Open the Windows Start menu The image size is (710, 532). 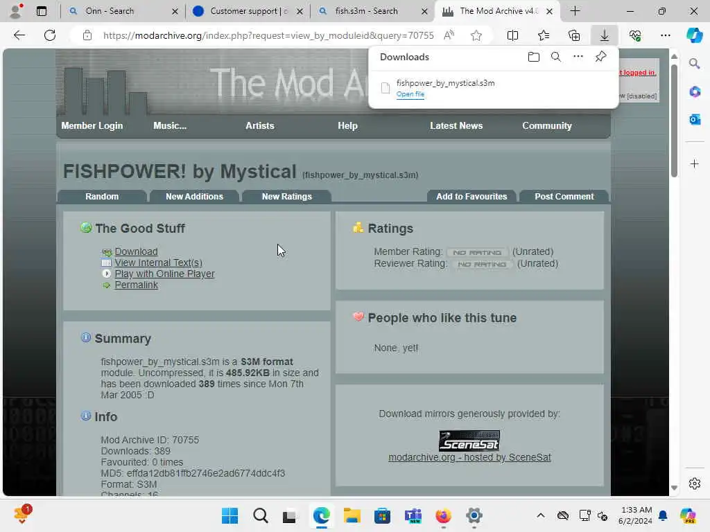(x=230, y=515)
